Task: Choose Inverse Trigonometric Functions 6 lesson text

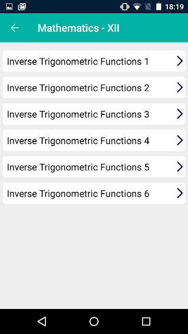Action: (x=78, y=194)
